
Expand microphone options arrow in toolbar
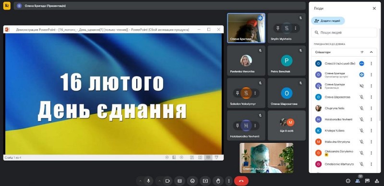140,181
